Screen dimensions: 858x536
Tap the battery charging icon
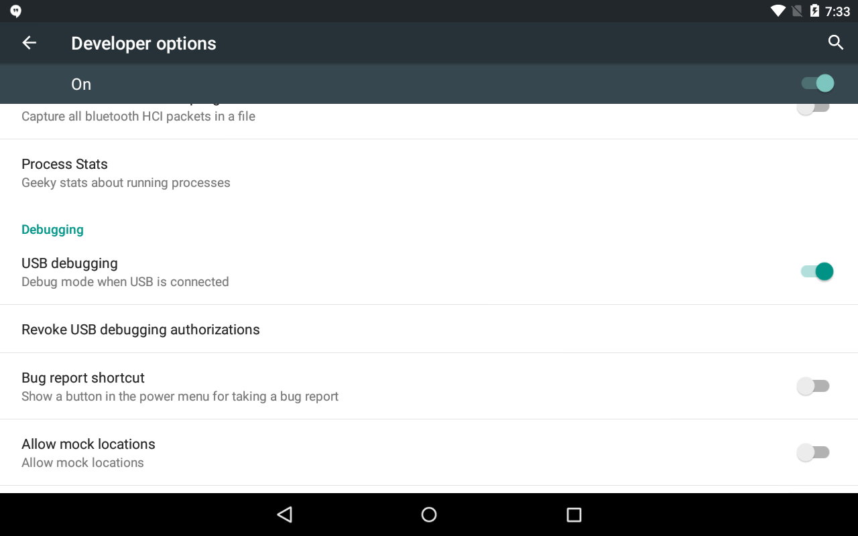point(814,11)
